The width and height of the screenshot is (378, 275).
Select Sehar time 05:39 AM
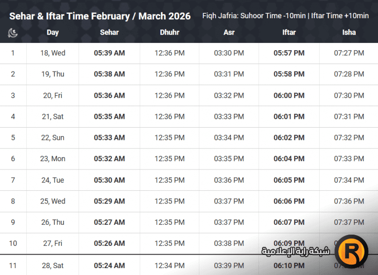click(109, 53)
